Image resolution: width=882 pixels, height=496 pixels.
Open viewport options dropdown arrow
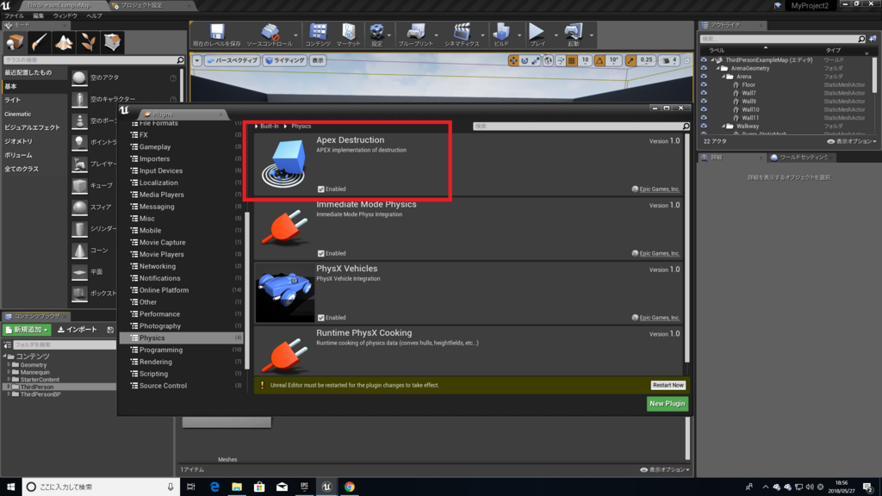click(197, 61)
